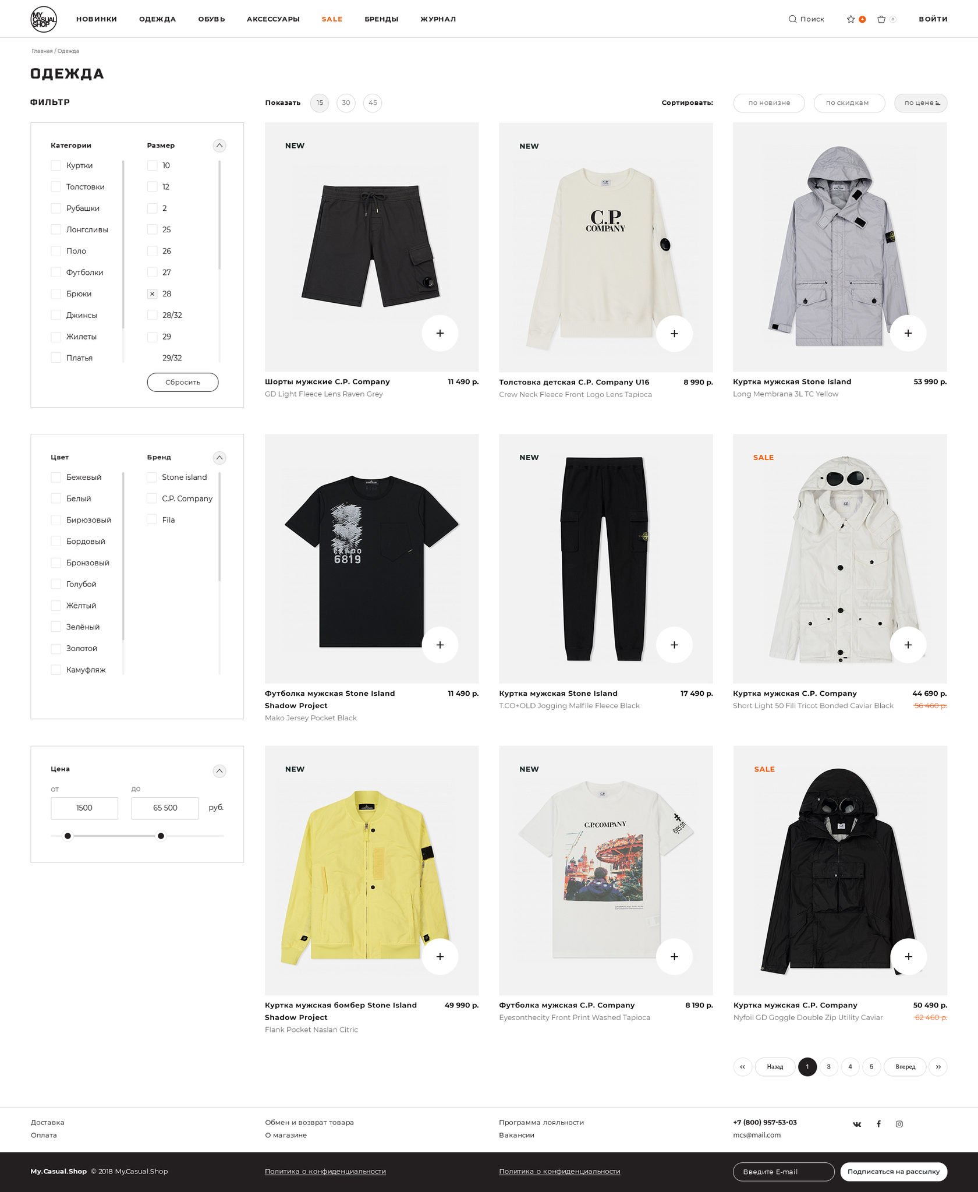Viewport: 978px width, 1192px height.
Task: Open the Facebook icon in footer
Action: [x=878, y=1124]
